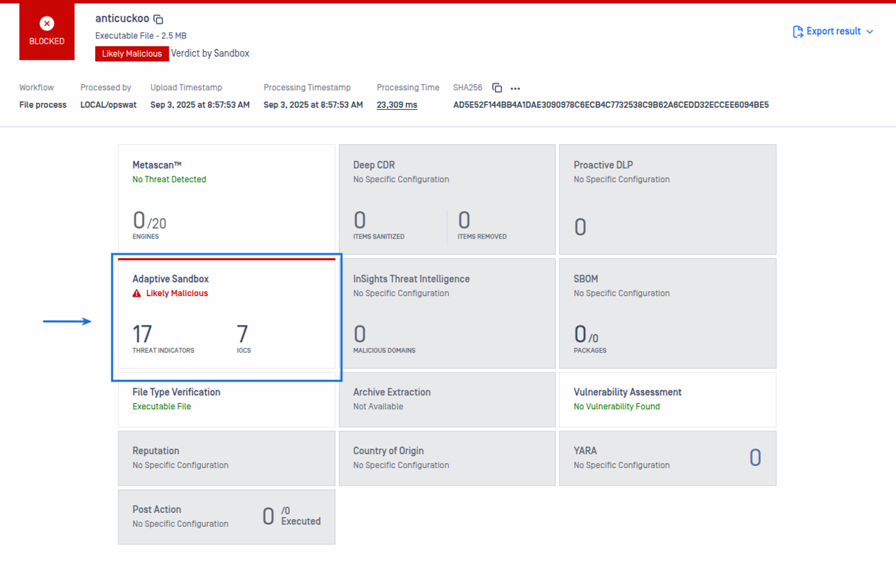Open the File Type Verification card

click(x=226, y=399)
